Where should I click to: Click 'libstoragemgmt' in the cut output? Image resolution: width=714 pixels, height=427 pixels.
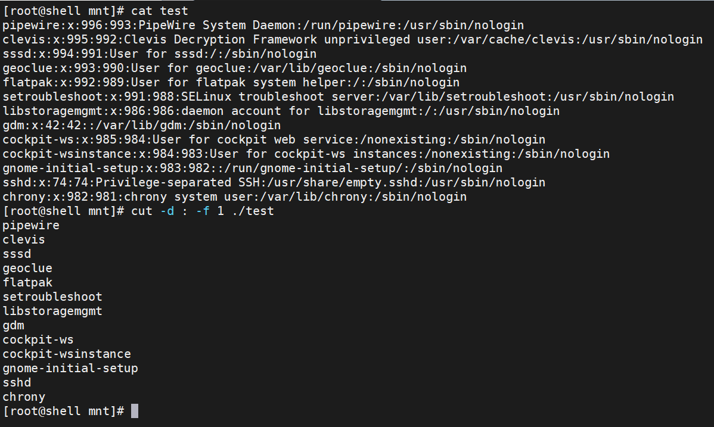pyautogui.click(x=52, y=311)
